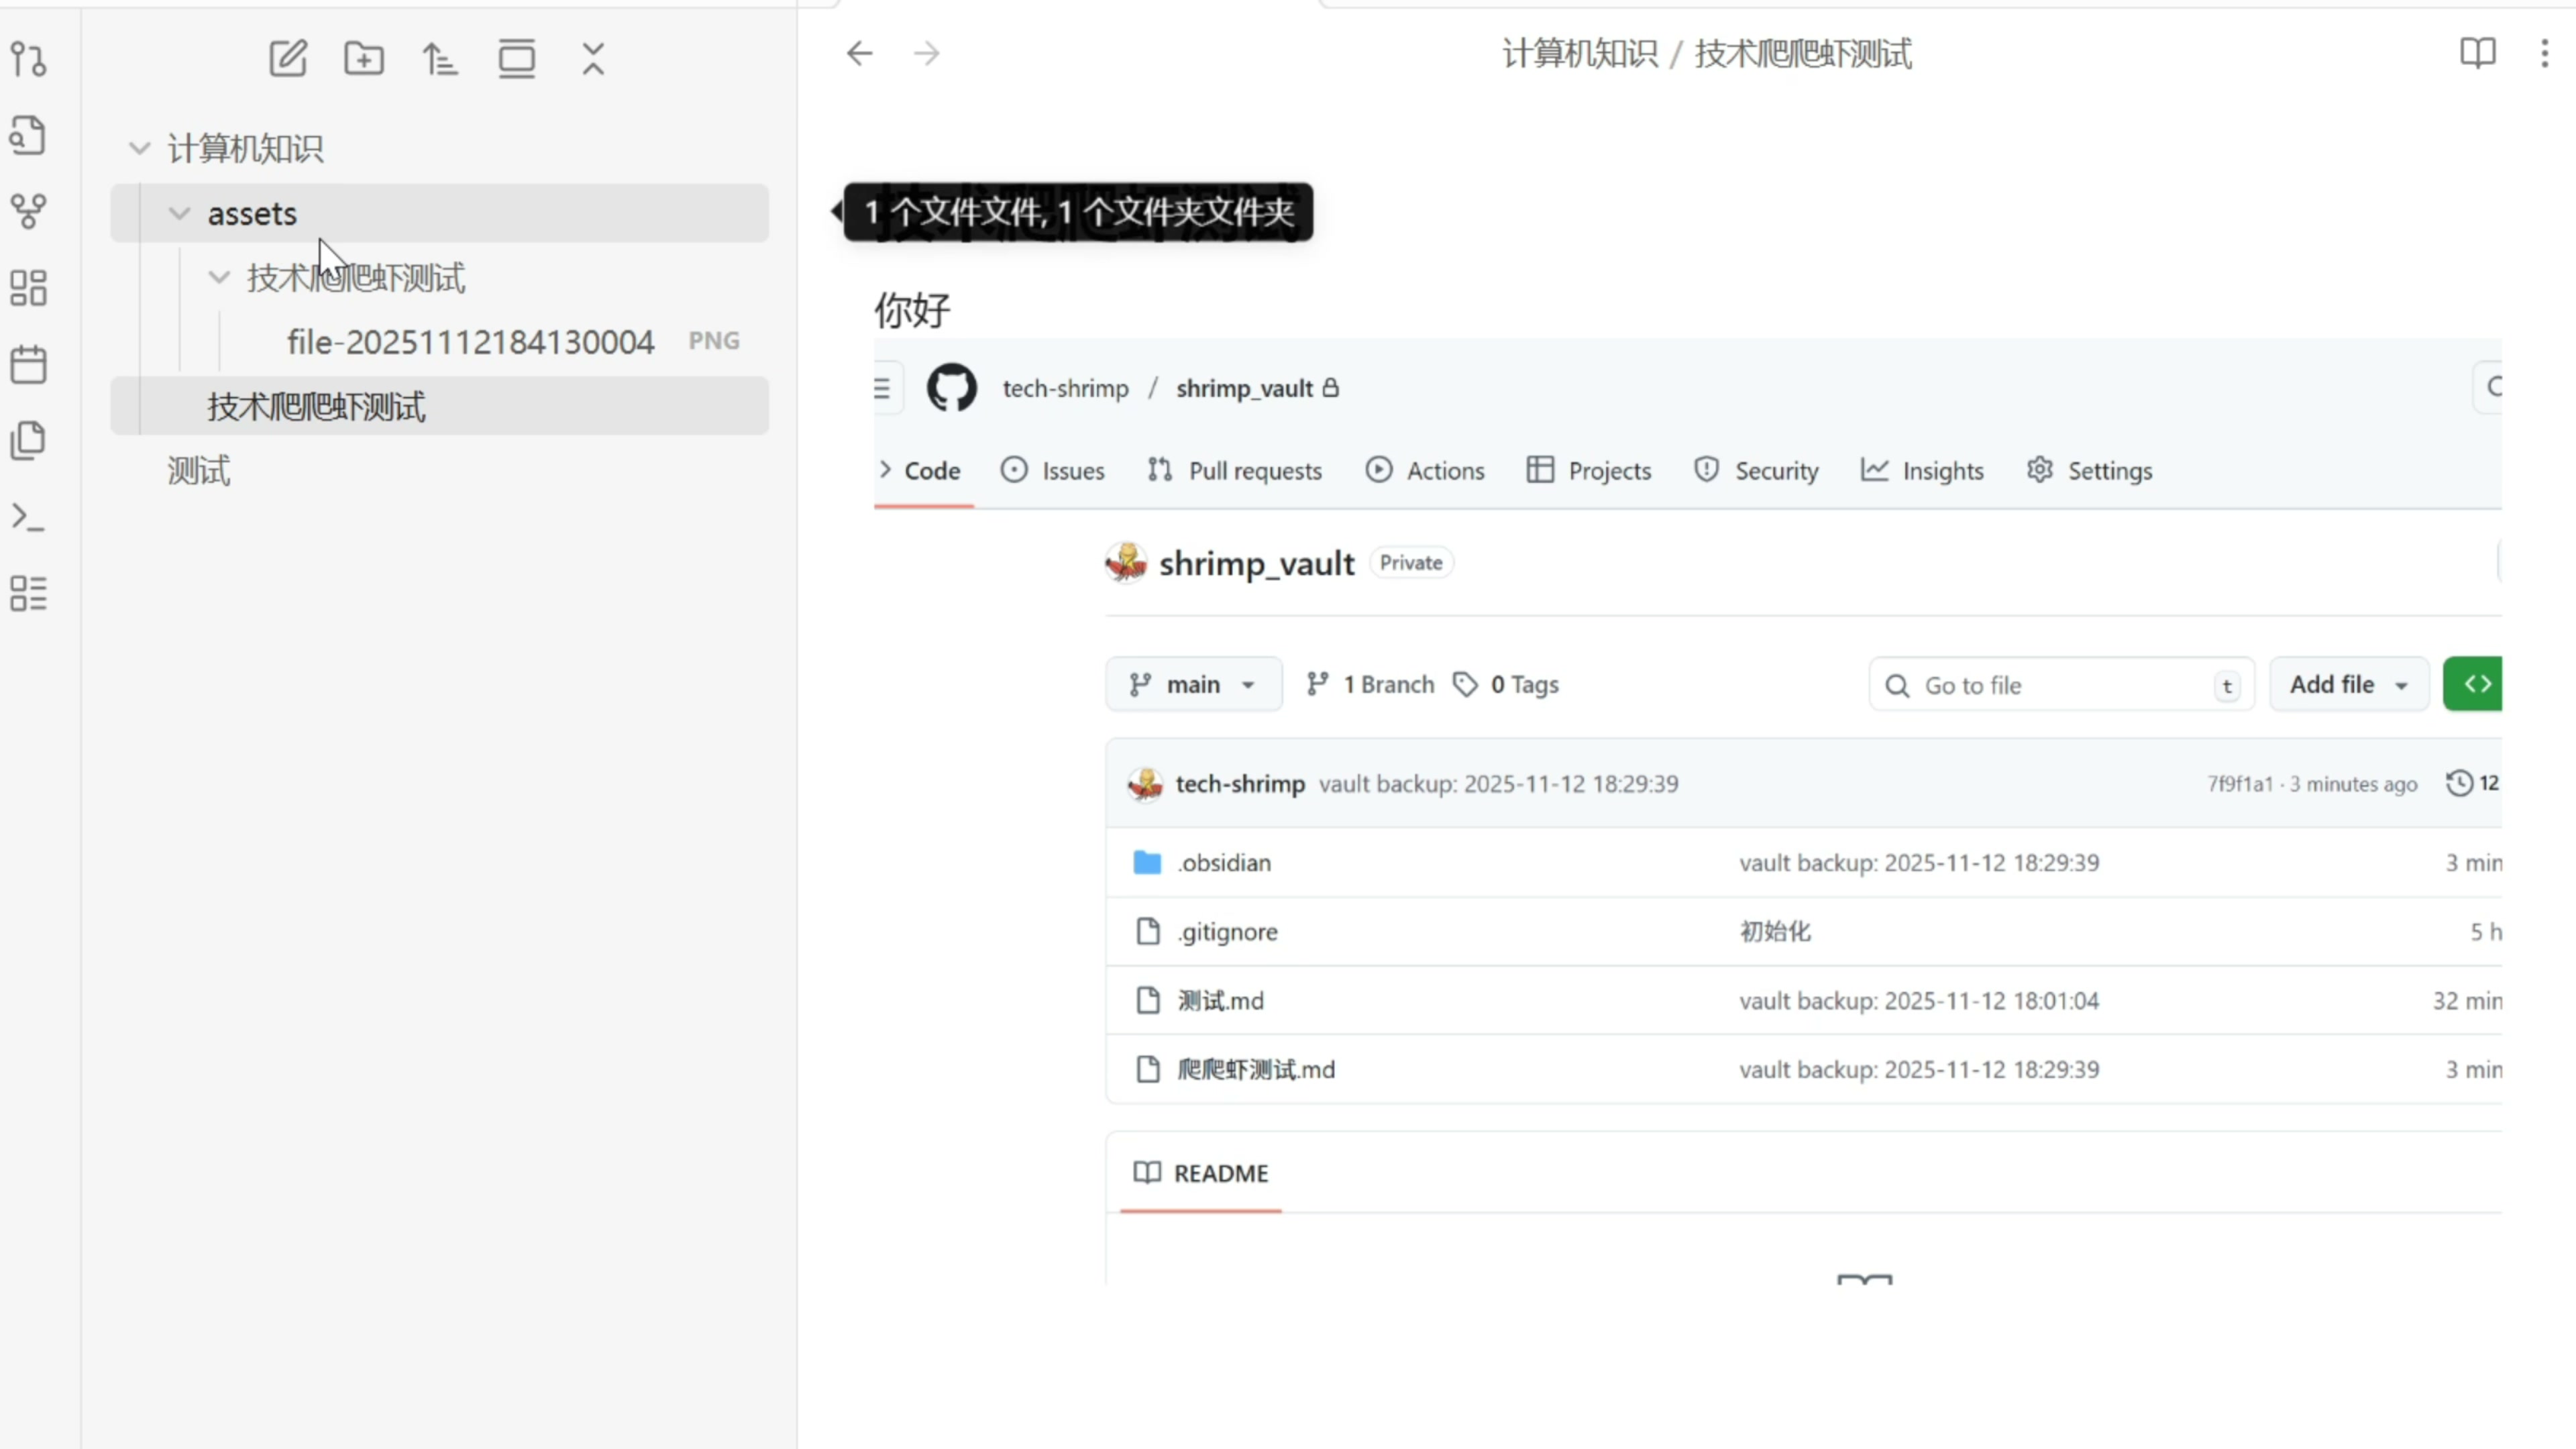Open graph view from ribbon
This screenshot has width=2576, height=1449.
28,211
